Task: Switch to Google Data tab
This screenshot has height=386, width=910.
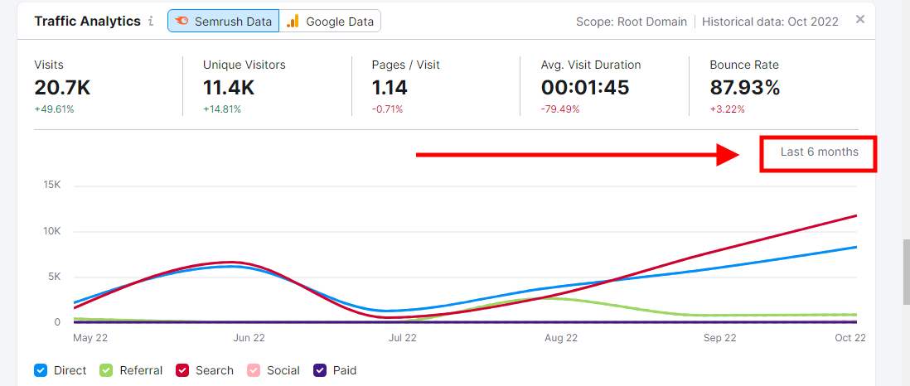Action: pyautogui.click(x=331, y=22)
